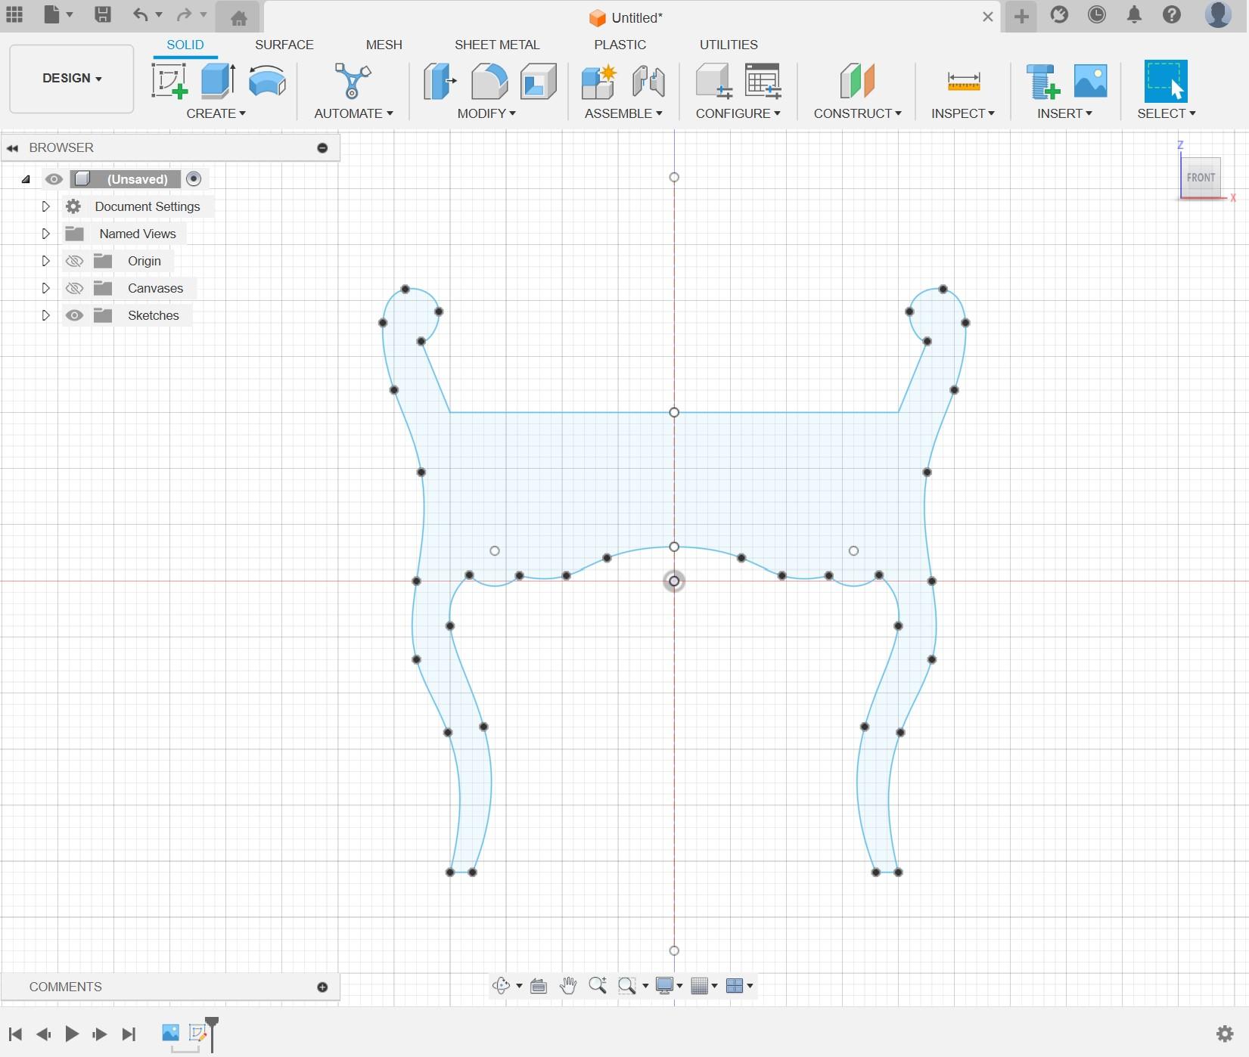Open the timeline settings gear
The width and height of the screenshot is (1249, 1057).
(1225, 1034)
